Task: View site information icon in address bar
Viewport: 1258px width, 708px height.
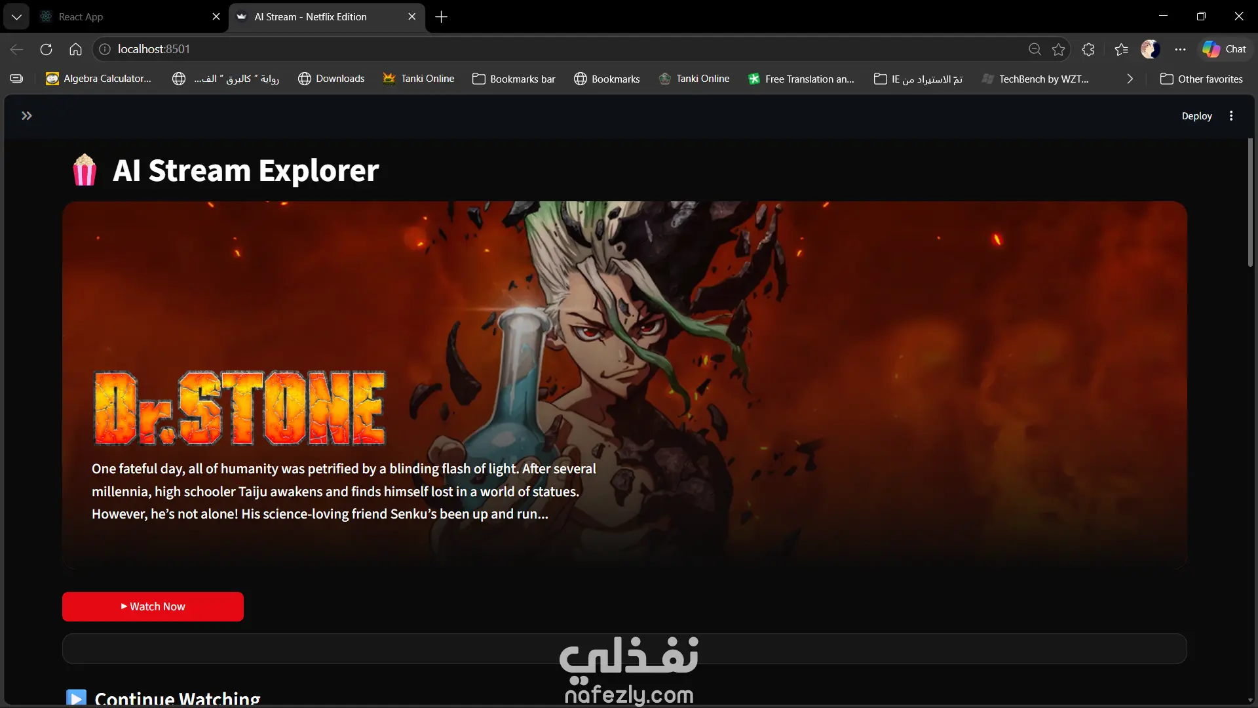Action: point(105,49)
